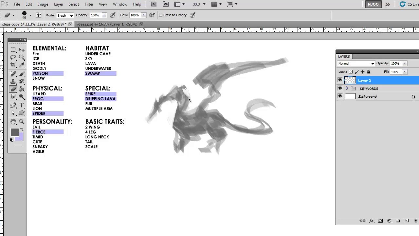Select the Magic Wand tool
Screen dimensions: 419x236
[22, 57]
